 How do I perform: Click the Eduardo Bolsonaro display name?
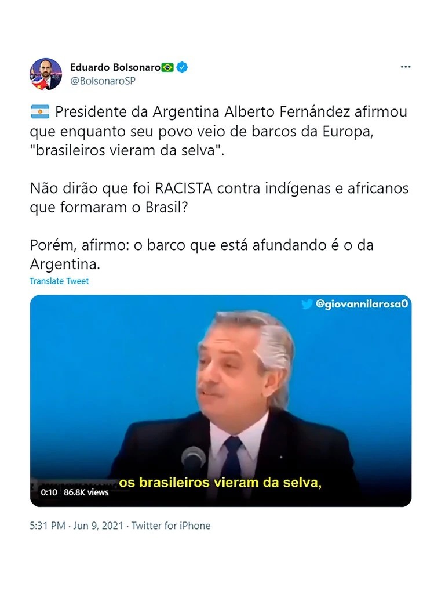115,67
